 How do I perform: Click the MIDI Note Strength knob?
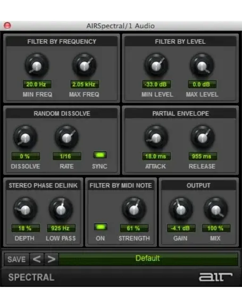(134, 210)
